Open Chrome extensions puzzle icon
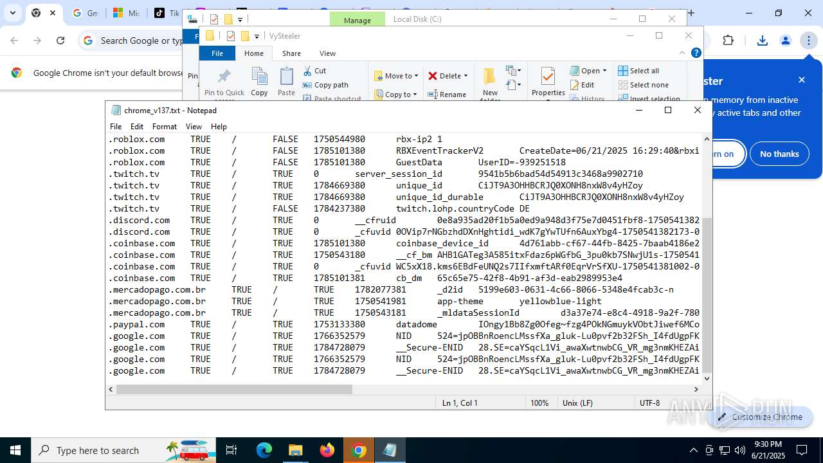The width and height of the screenshot is (823, 463). (728, 41)
